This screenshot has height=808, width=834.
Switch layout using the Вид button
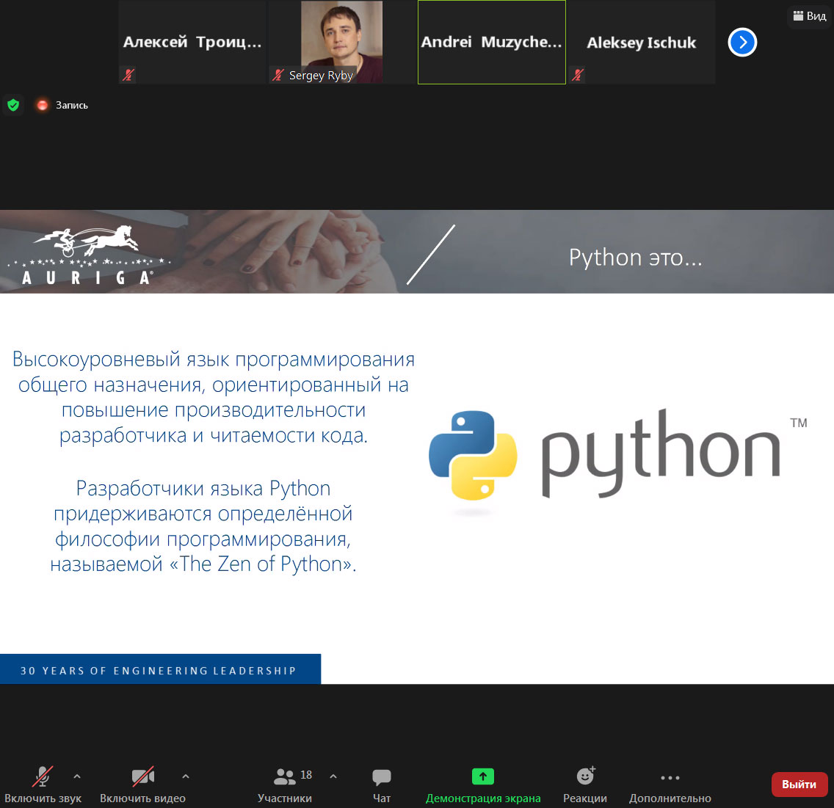[x=810, y=16]
